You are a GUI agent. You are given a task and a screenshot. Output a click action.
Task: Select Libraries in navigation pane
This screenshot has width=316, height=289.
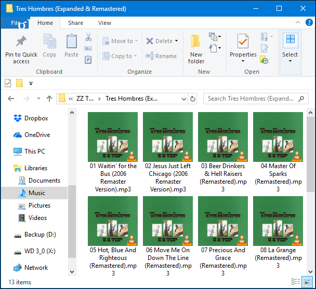click(30, 168)
